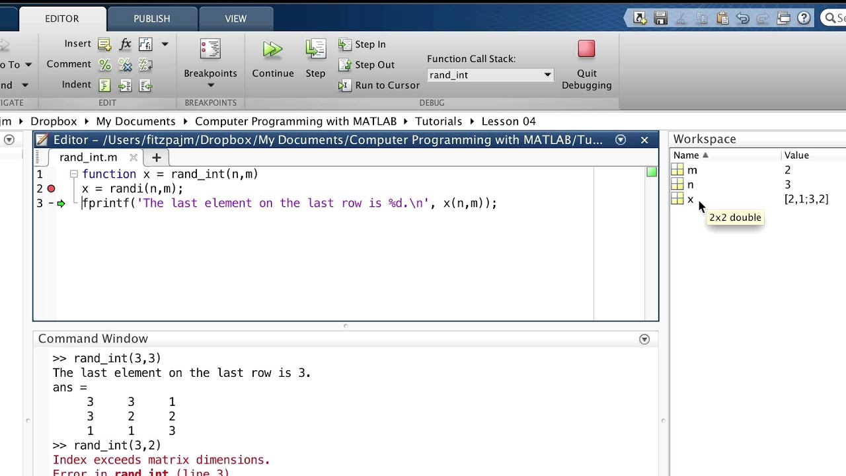Click the Comment lines percent icon
Viewport: 846px width, 476px height.
click(x=104, y=65)
